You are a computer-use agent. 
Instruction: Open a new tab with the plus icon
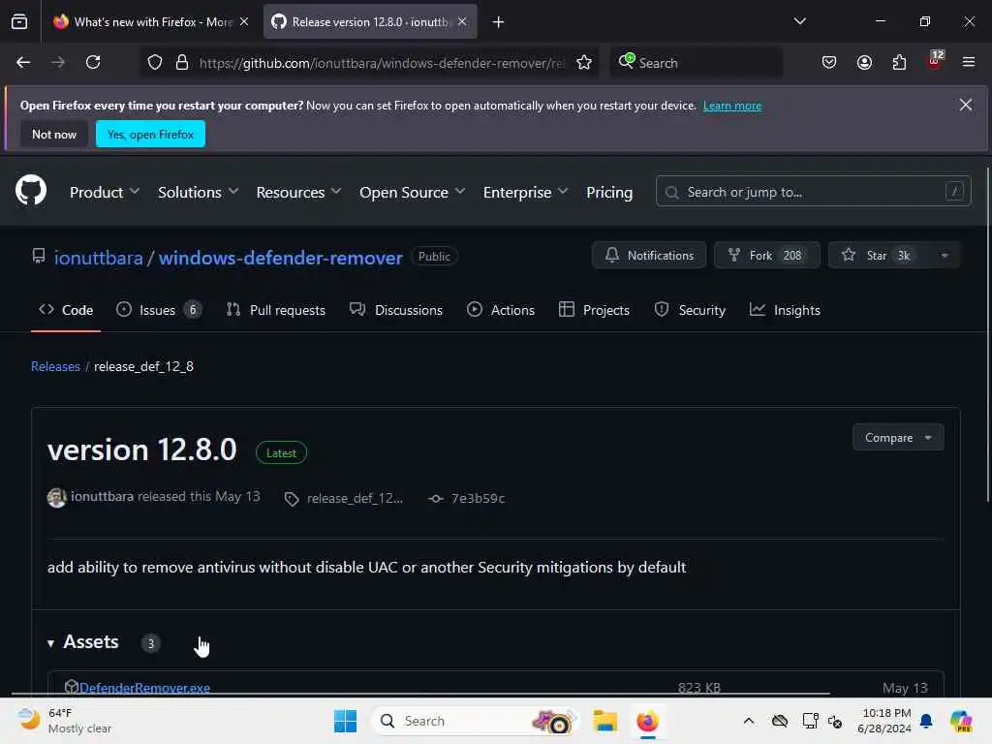pyautogui.click(x=499, y=22)
